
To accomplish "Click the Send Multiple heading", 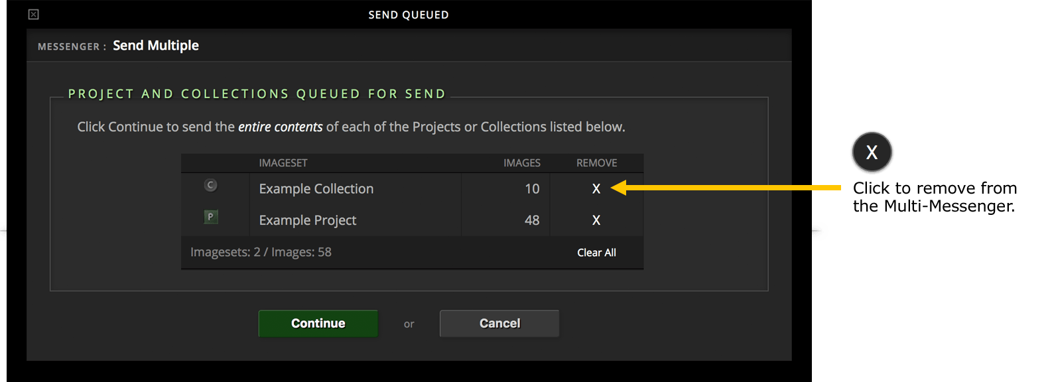I will pyautogui.click(x=156, y=46).
